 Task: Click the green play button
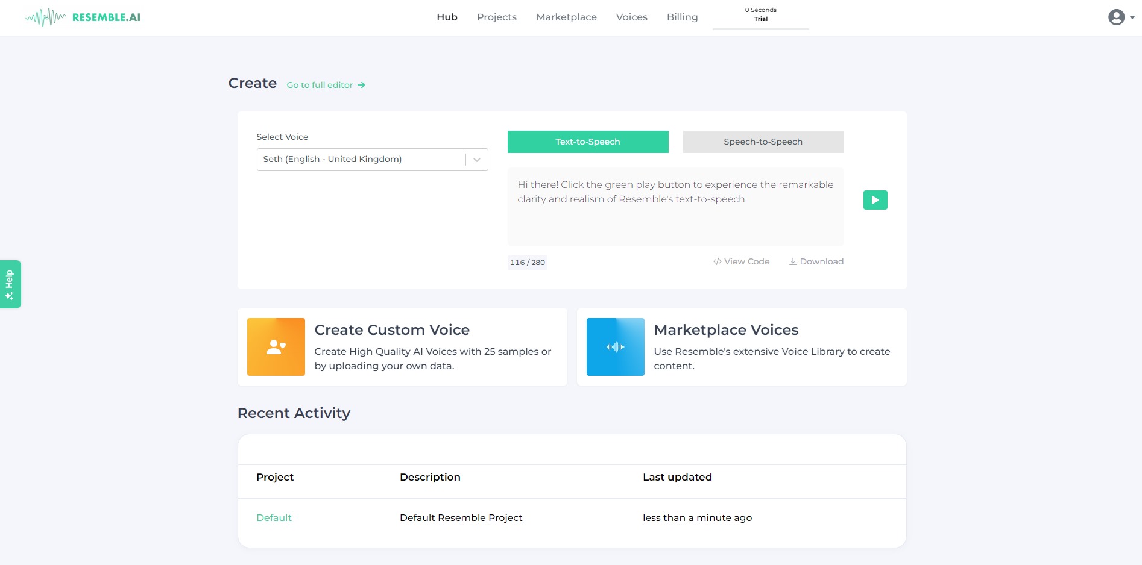(x=875, y=200)
